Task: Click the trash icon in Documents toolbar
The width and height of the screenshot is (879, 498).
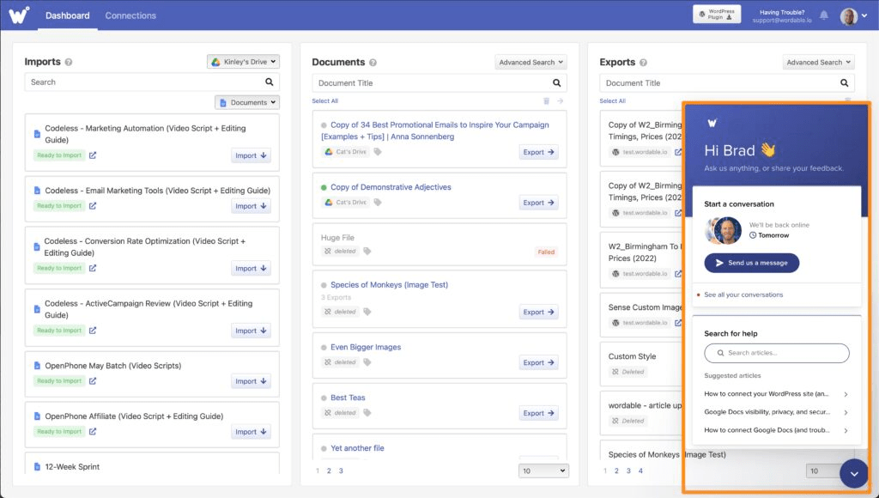Action: [x=546, y=101]
